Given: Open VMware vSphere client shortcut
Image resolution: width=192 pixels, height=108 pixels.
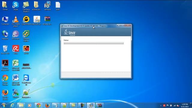Looking at the screenshot, I should [26, 36].
